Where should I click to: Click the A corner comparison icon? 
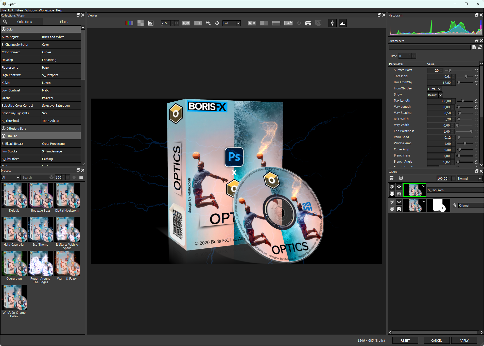click(288, 23)
